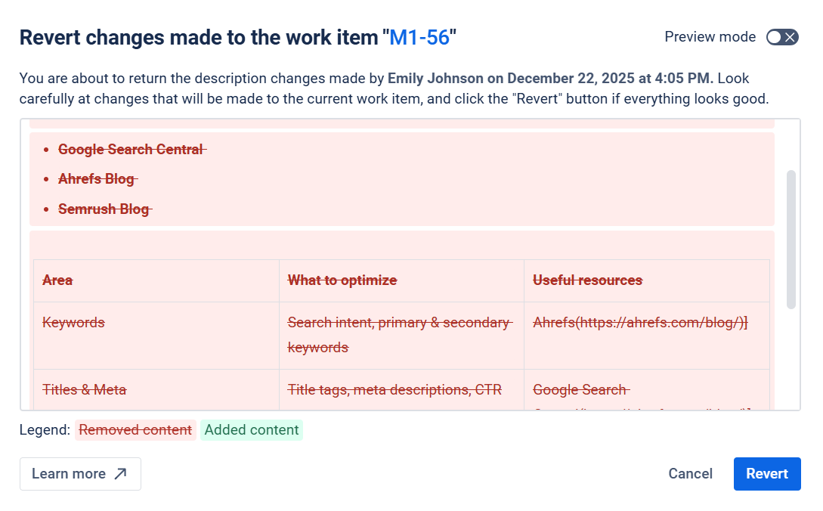Screen dimensions: 823x511
Task: Click the removed ahrefs.com blog URL text
Action: click(x=639, y=323)
